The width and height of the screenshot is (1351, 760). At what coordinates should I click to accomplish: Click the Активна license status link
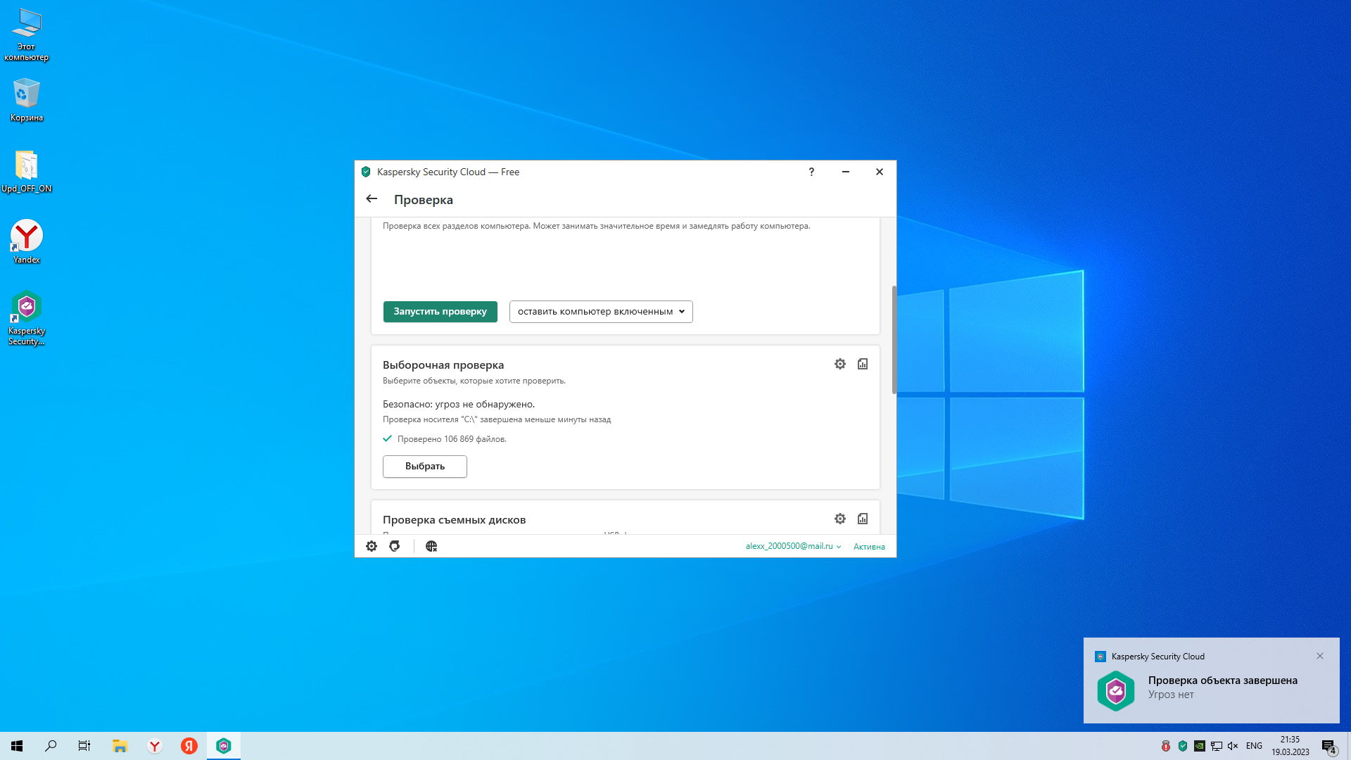click(x=869, y=547)
